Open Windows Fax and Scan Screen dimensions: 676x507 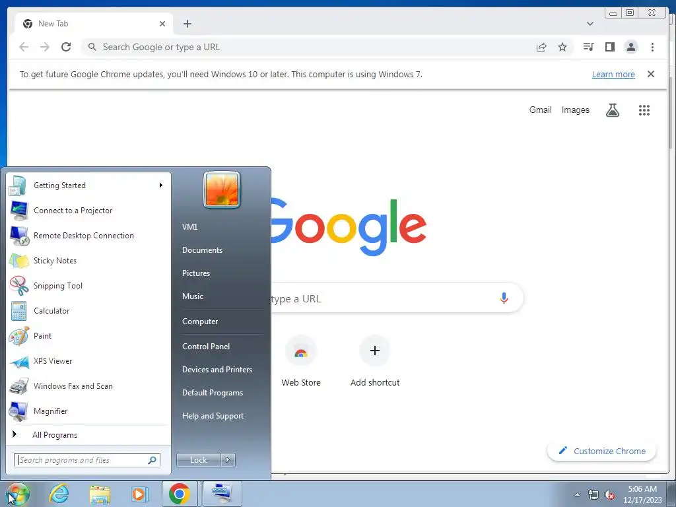(x=88, y=386)
